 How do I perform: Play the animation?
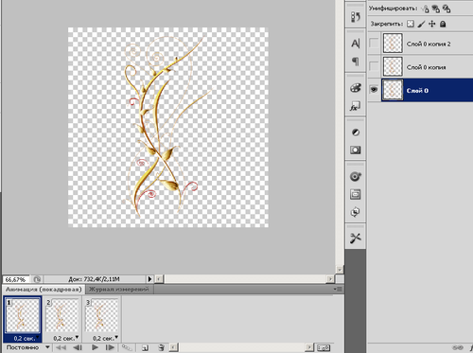click(x=95, y=347)
